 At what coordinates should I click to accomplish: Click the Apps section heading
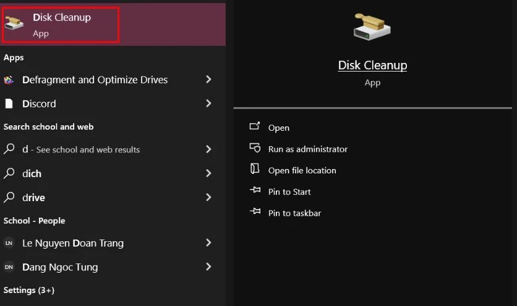pyautogui.click(x=14, y=57)
